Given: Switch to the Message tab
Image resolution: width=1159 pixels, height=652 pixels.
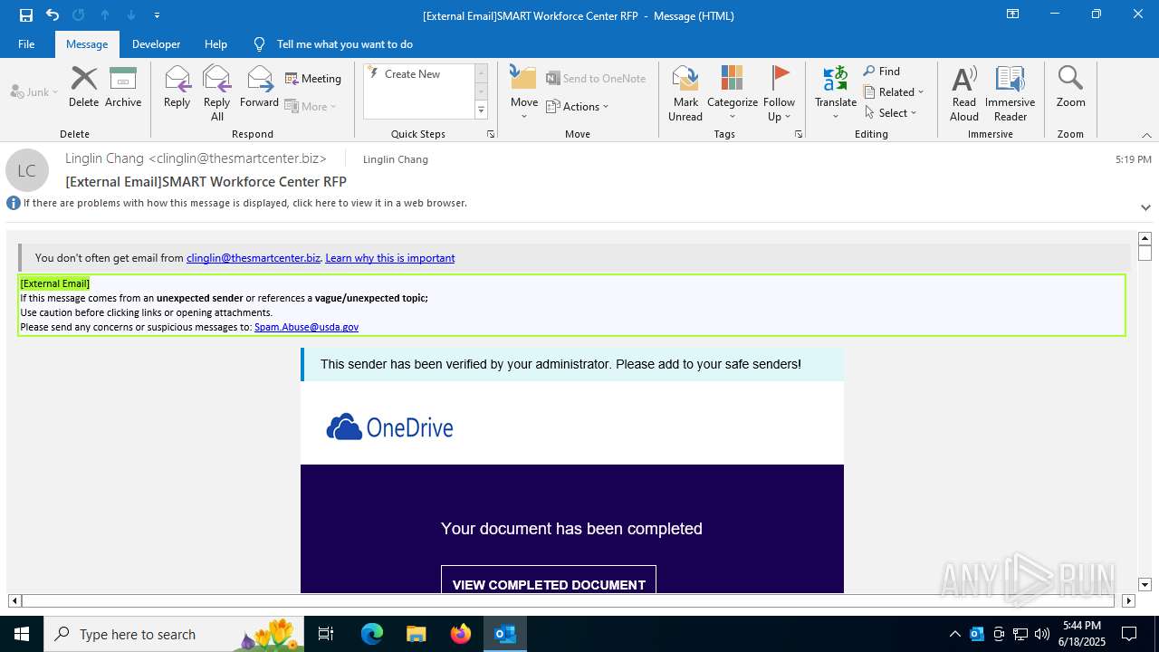Looking at the screenshot, I should point(87,44).
